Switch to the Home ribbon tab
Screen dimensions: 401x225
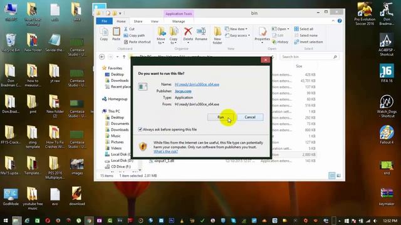pyautogui.click(x=121, y=21)
